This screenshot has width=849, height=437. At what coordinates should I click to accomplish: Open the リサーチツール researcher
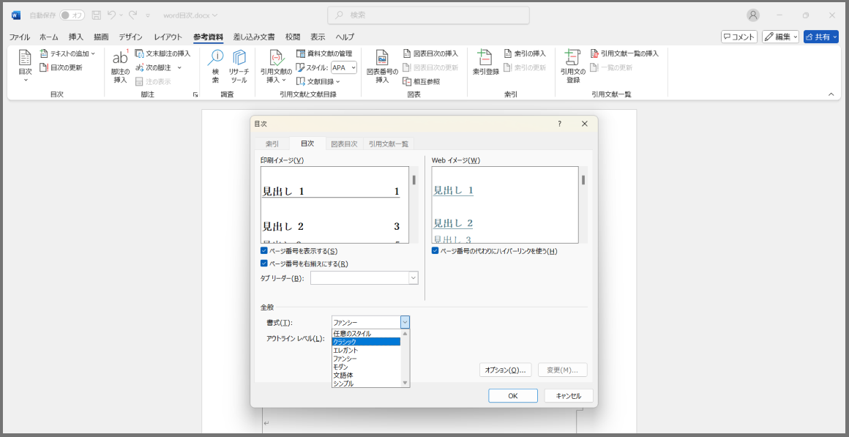point(239,66)
